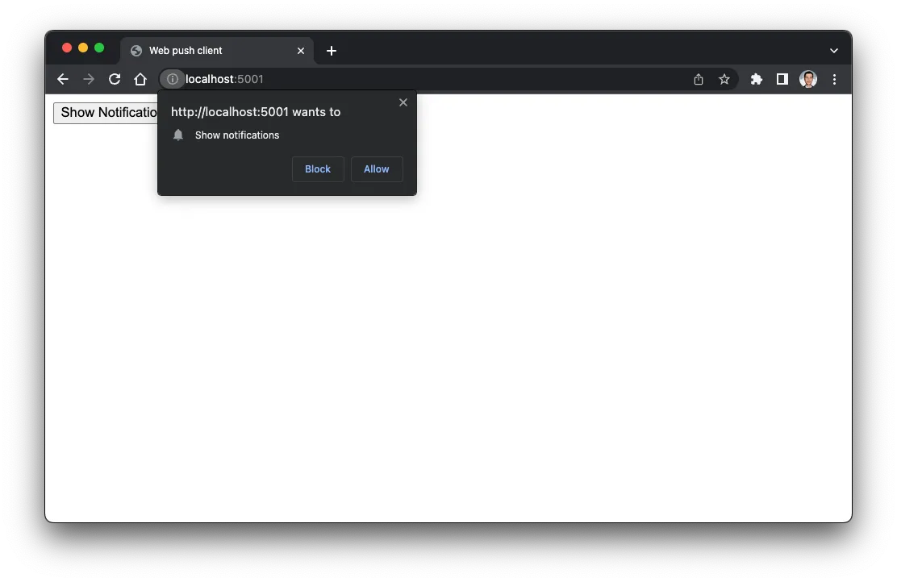Open Chrome three-dot menu
The width and height of the screenshot is (897, 582).
[834, 79]
